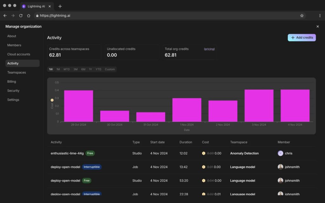
Task: Open Cloud accounts section
Action: 19,54
